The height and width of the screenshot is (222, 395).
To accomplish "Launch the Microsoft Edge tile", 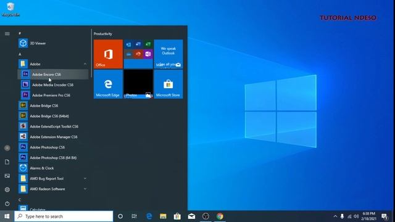I will (x=109, y=84).
